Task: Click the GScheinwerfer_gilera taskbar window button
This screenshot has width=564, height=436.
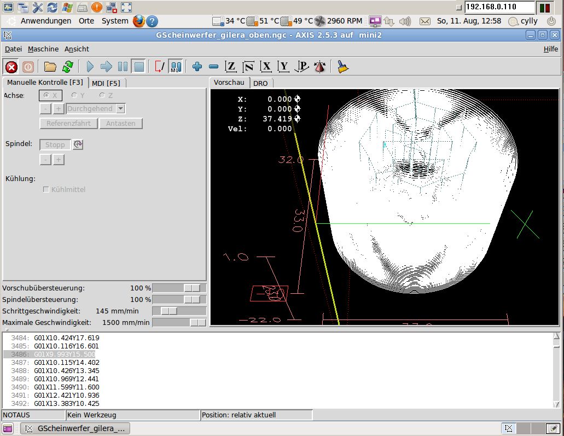Action: (x=75, y=428)
